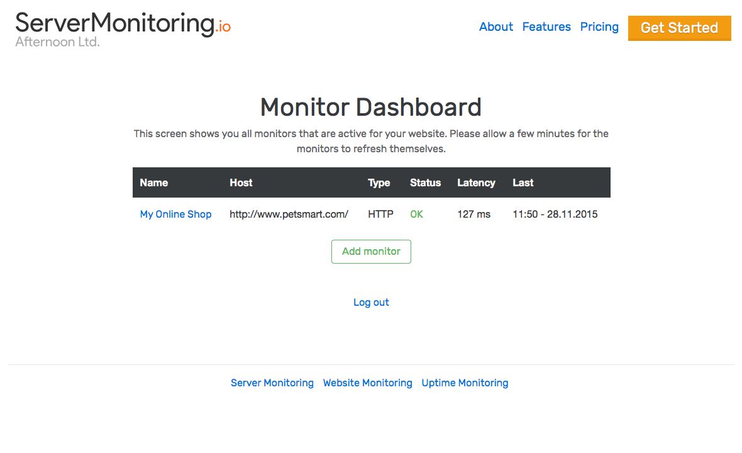Open the About page

pos(496,26)
